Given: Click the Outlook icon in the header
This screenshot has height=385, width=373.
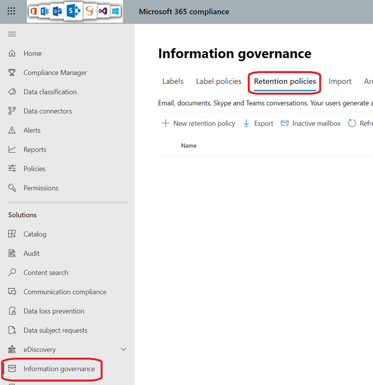Looking at the screenshot, I should coord(58,11).
